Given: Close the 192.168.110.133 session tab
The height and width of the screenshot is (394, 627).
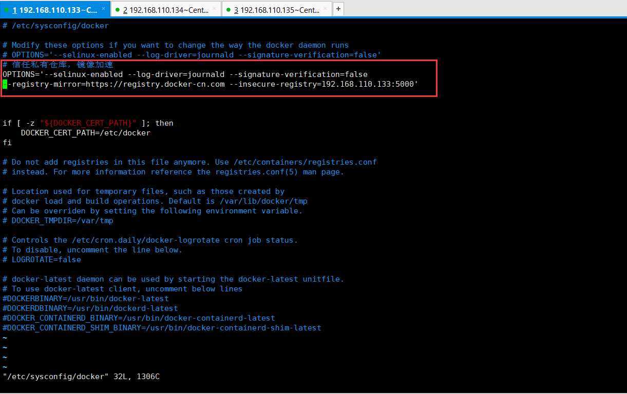Looking at the screenshot, I should click(103, 9).
